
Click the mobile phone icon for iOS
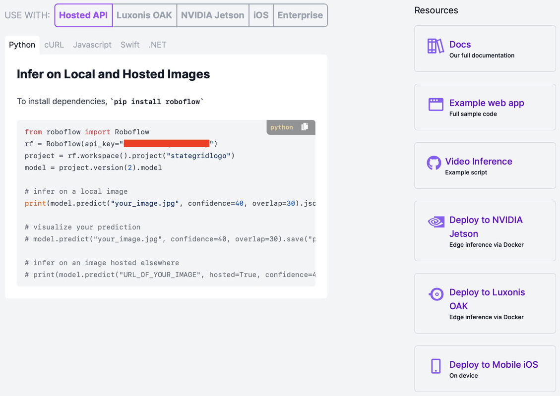[x=436, y=366]
